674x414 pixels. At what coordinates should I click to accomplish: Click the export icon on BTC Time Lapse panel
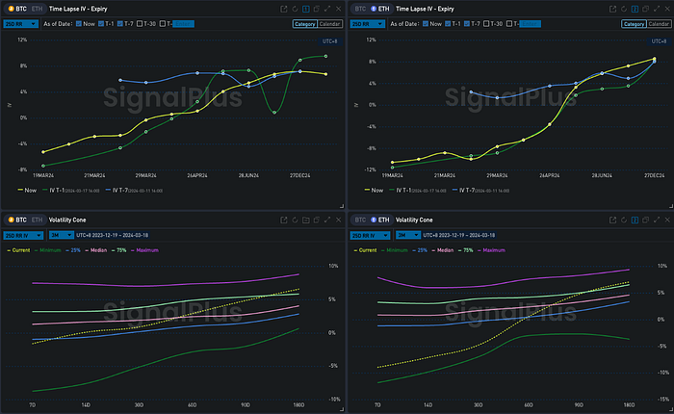[x=283, y=8]
